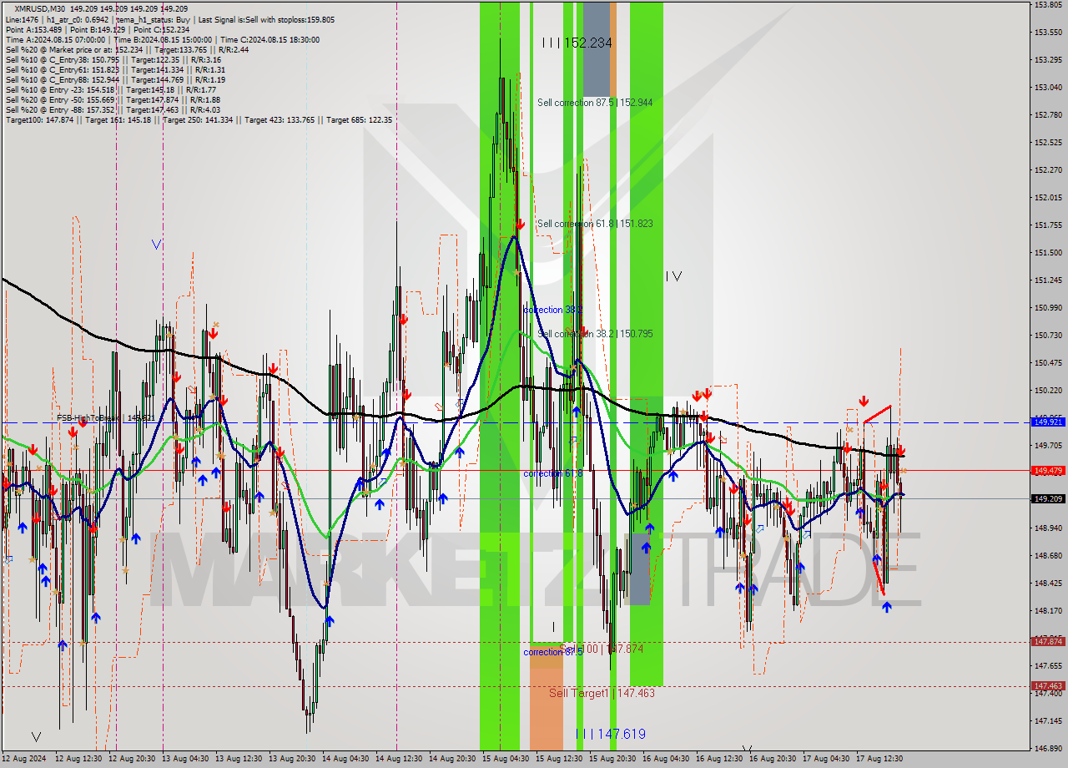Click the '15 Aug 04:30' time axis label
The width and height of the screenshot is (1068, 768).
click(x=505, y=759)
